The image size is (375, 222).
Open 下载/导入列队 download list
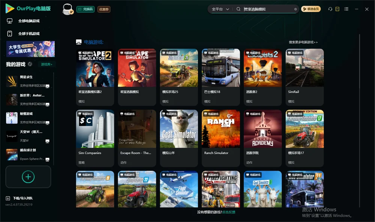[x=19, y=198]
